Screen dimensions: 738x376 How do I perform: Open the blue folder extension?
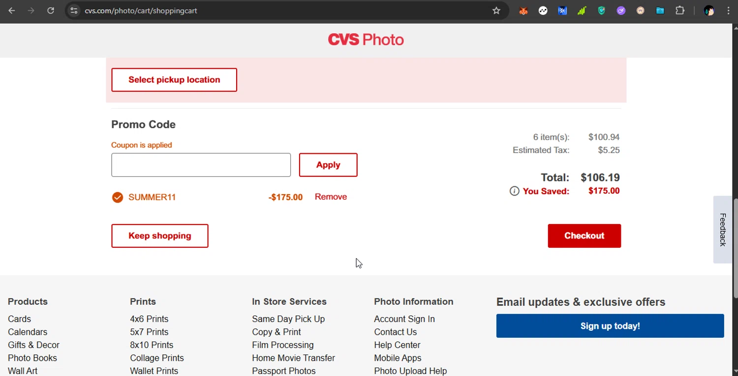pyautogui.click(x=660, y=10)
